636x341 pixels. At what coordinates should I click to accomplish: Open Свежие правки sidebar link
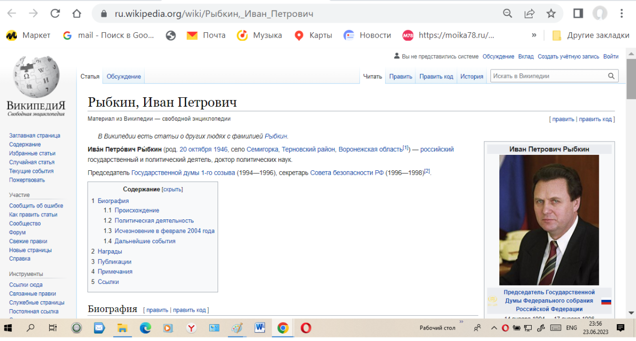[x=28, y=241]
